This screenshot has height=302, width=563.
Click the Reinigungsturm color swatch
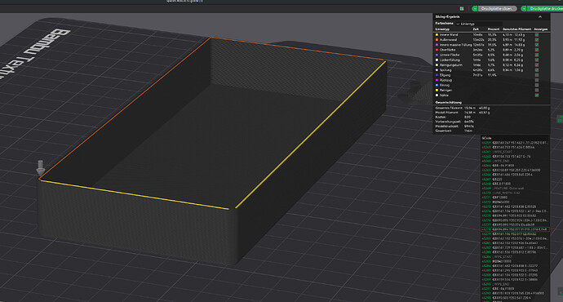tap(437, 65)
